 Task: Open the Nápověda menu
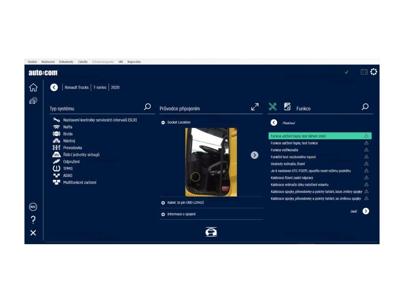pyautogui.click(x=134, y=62)
